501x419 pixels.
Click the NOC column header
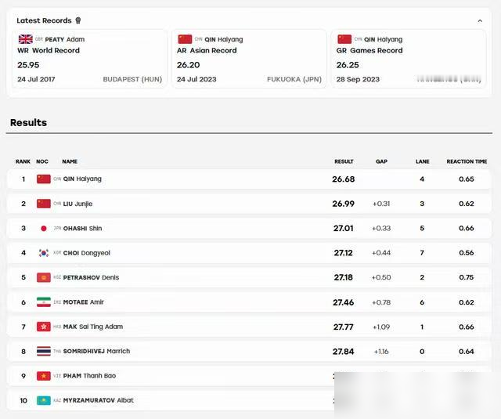pos(42,161)
